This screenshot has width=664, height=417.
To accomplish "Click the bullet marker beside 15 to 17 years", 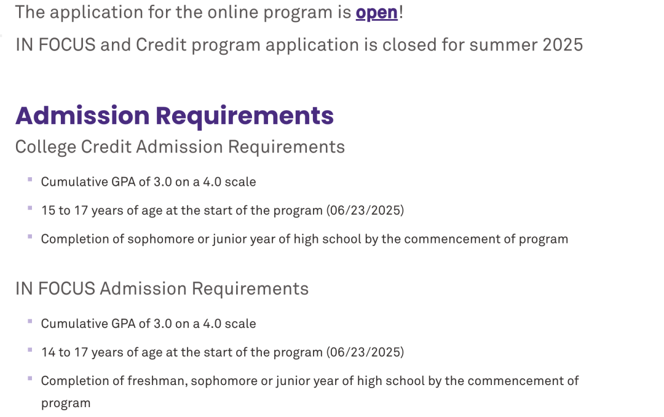I will pyautogui.click(x=30, y=208).
